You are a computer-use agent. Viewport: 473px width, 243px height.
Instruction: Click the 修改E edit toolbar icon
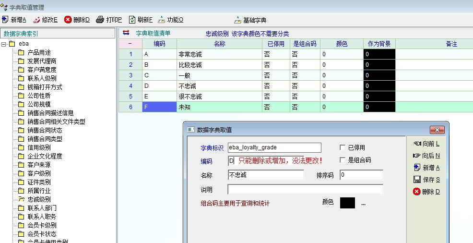(x=36, y=20)
